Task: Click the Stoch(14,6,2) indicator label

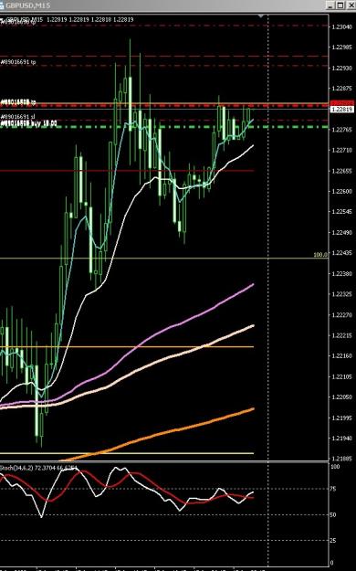Action: (x=38, y=468)
